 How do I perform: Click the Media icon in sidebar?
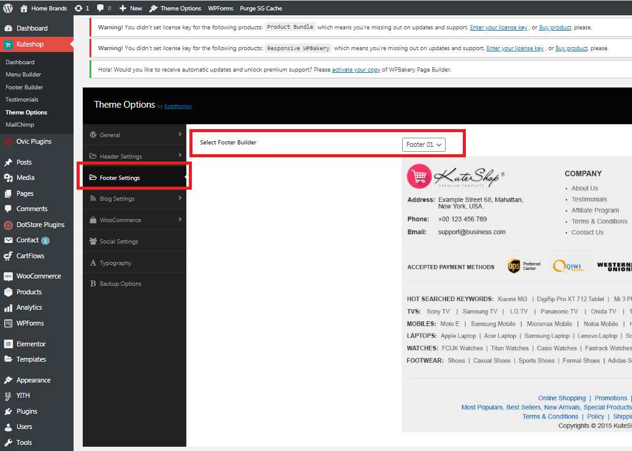8,178
